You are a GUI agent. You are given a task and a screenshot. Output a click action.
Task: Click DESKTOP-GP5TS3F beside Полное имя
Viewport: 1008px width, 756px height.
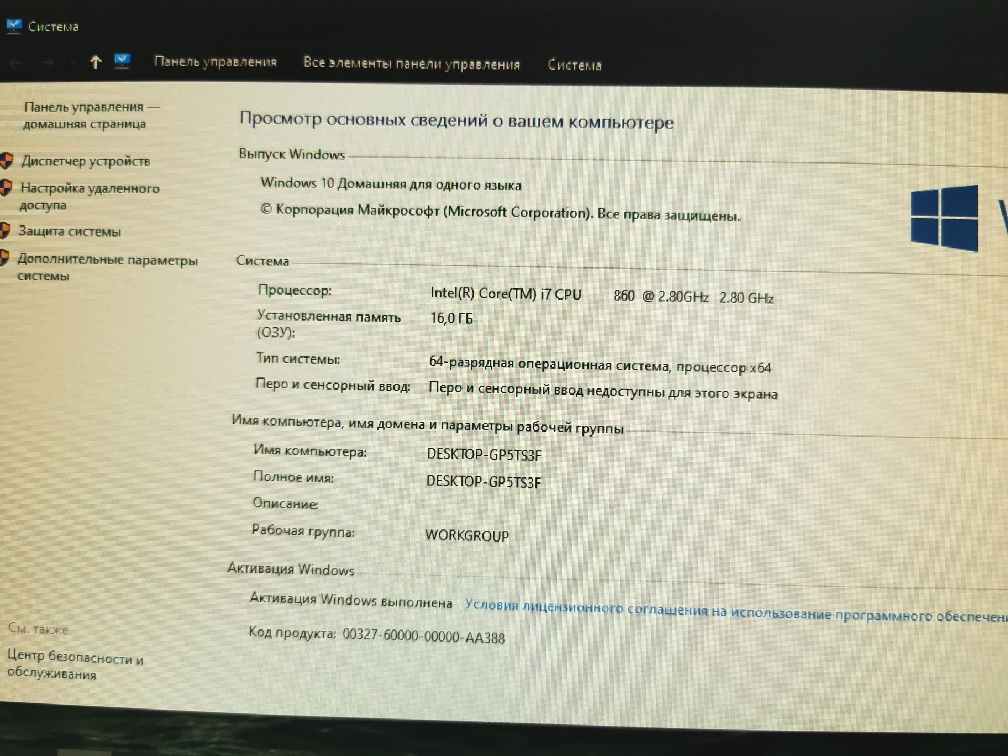(484, 481)
